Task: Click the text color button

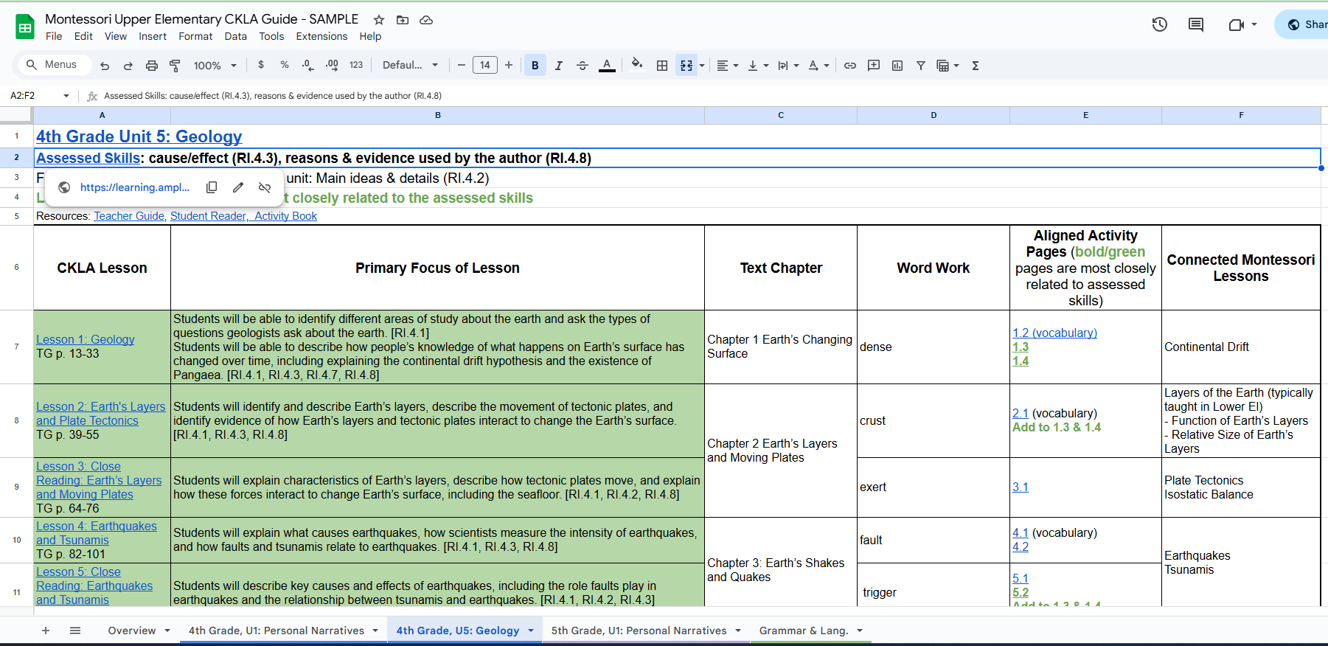Action: (607, 66)
